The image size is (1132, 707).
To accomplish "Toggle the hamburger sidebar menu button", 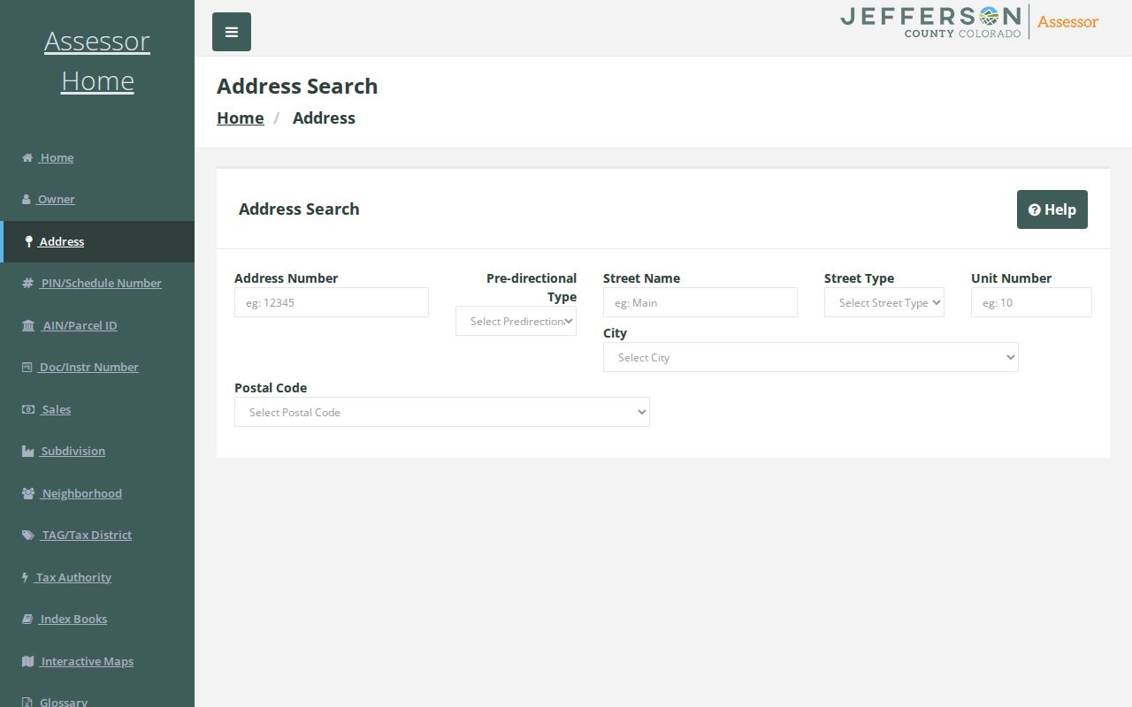I will [232, 32].
